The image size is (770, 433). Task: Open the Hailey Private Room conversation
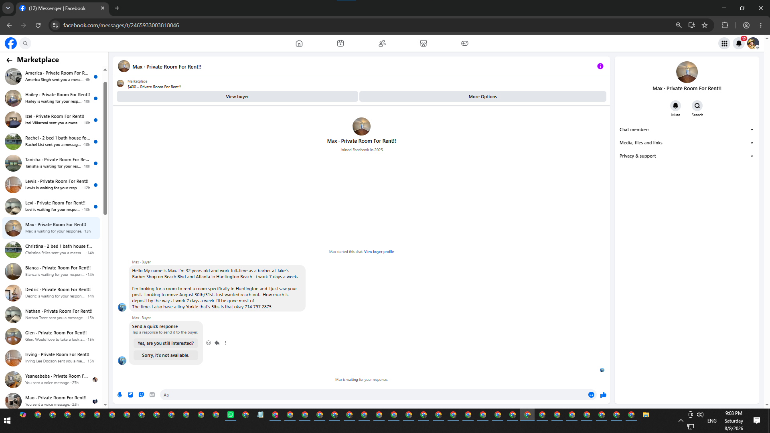(51, 98)
